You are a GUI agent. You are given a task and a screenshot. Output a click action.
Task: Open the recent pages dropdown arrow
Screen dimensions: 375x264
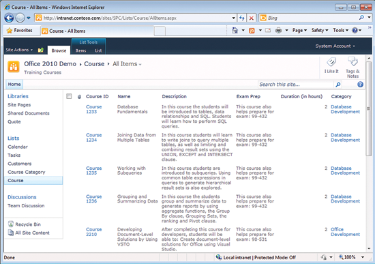pos(29,18)
